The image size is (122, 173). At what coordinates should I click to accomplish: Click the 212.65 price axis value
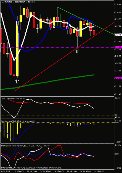118,63
